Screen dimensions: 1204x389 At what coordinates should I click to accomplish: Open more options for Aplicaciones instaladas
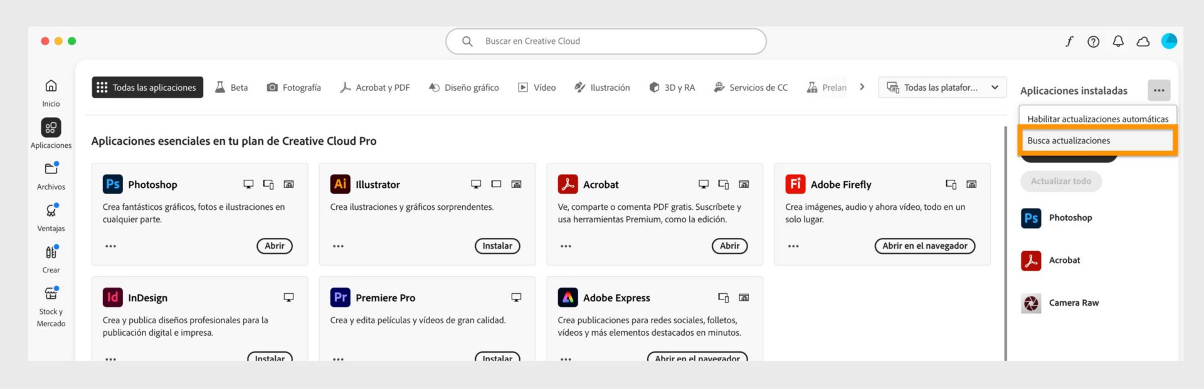point(1159,91)
